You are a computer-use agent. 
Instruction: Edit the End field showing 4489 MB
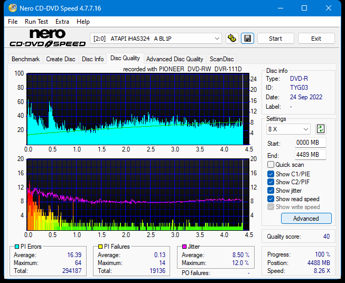[310, 155]
